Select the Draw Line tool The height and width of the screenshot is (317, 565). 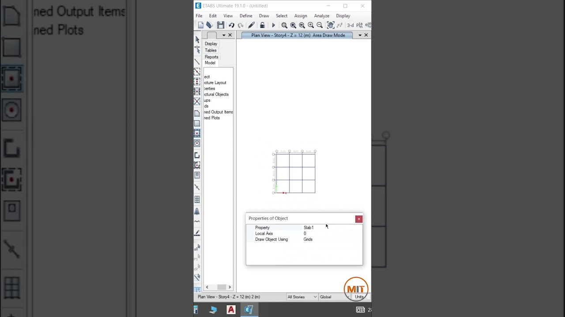tap(197, 62)
